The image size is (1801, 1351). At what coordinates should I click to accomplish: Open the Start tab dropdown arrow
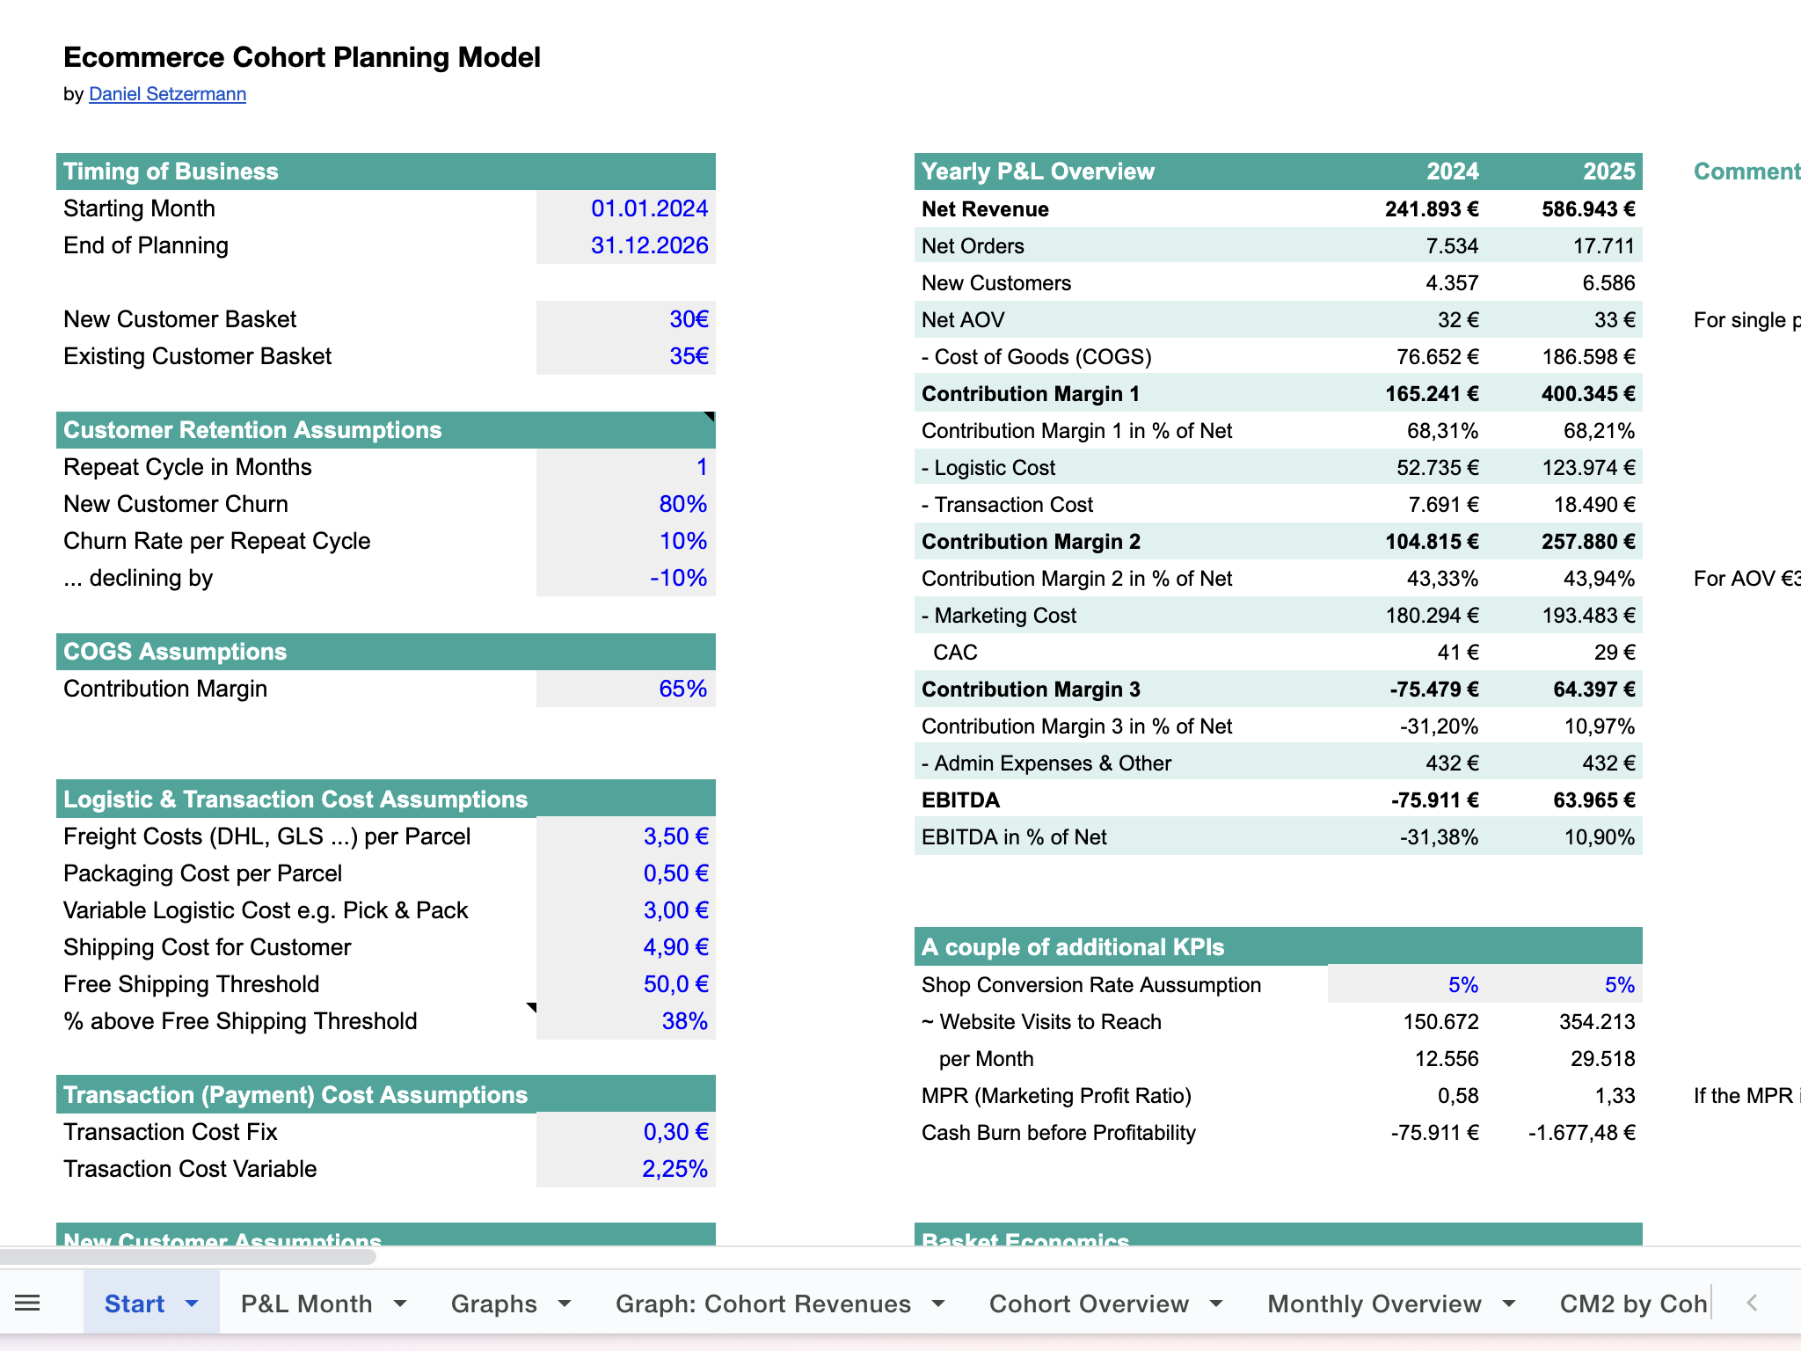tap(192, 1303)
